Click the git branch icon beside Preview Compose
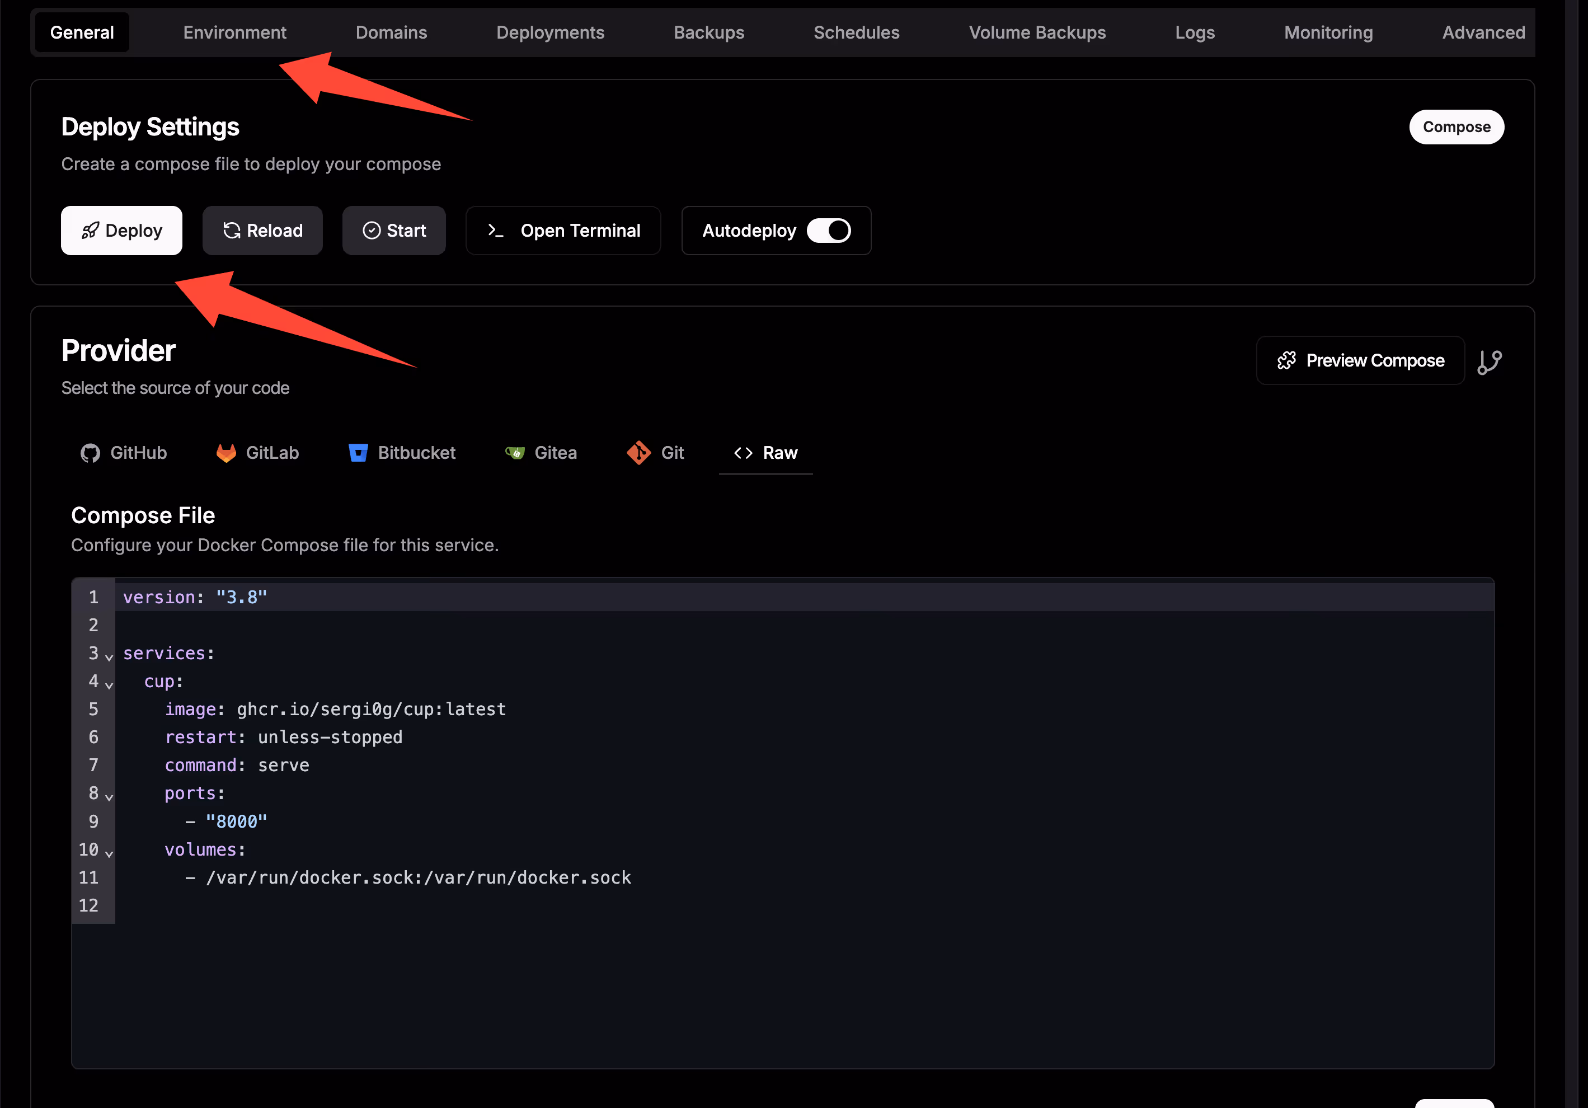 (1488, 361)
